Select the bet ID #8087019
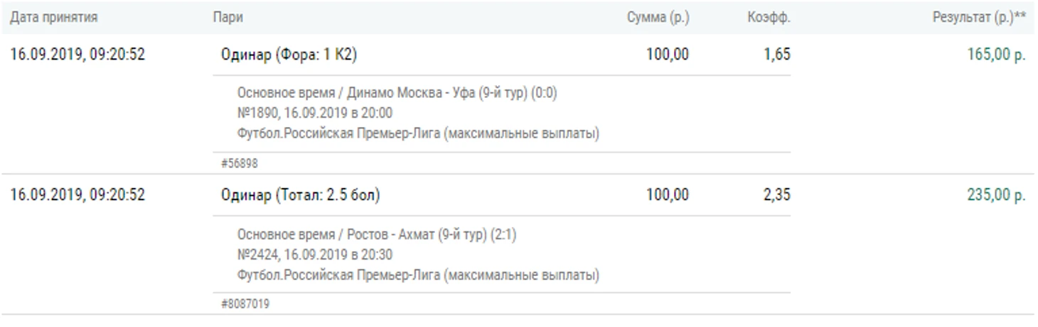 pyautogui.click(x=245, y=304)
